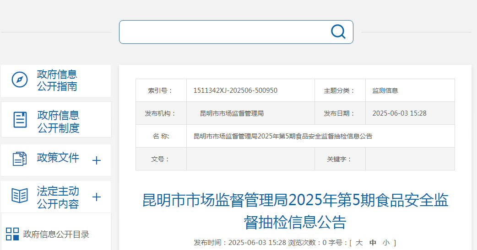This screenshot has width=477, height=250.
Task: Click the grid icon beside 政府信息公开目录
Action: [x=12, y=234]
